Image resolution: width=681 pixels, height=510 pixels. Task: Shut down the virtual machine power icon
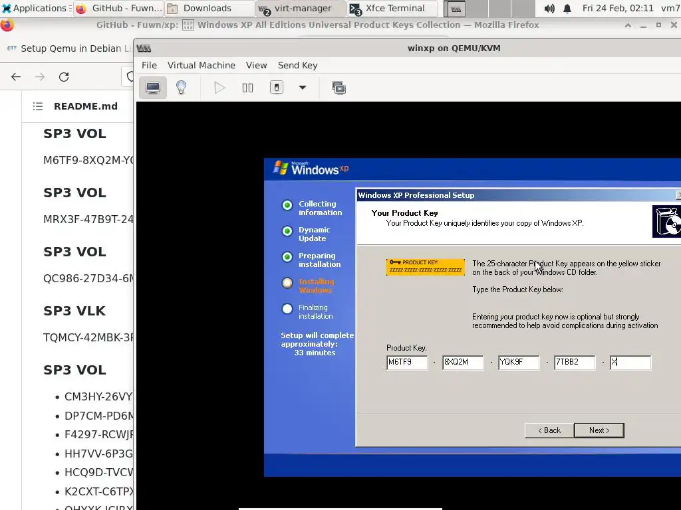click(277, 88)
